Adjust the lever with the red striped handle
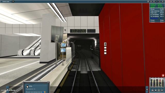165x93 pixels. (160, 82)
